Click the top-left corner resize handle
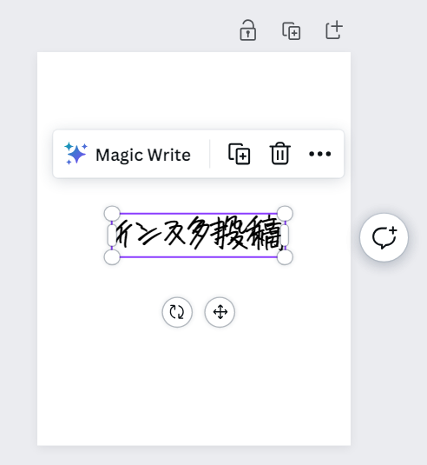Image resolution: width=427 pixels, height=465 pixels. pos(112,214)
